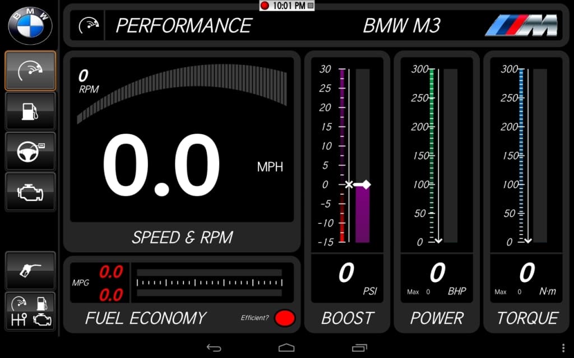Click the BMW roundel logo
The height and width of the screenshot is (358, 574).
pyautogui.click(x=30, y=24)
